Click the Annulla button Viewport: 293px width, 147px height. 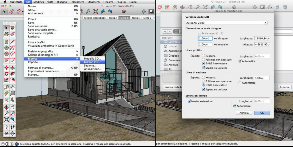tap(244, 113)
